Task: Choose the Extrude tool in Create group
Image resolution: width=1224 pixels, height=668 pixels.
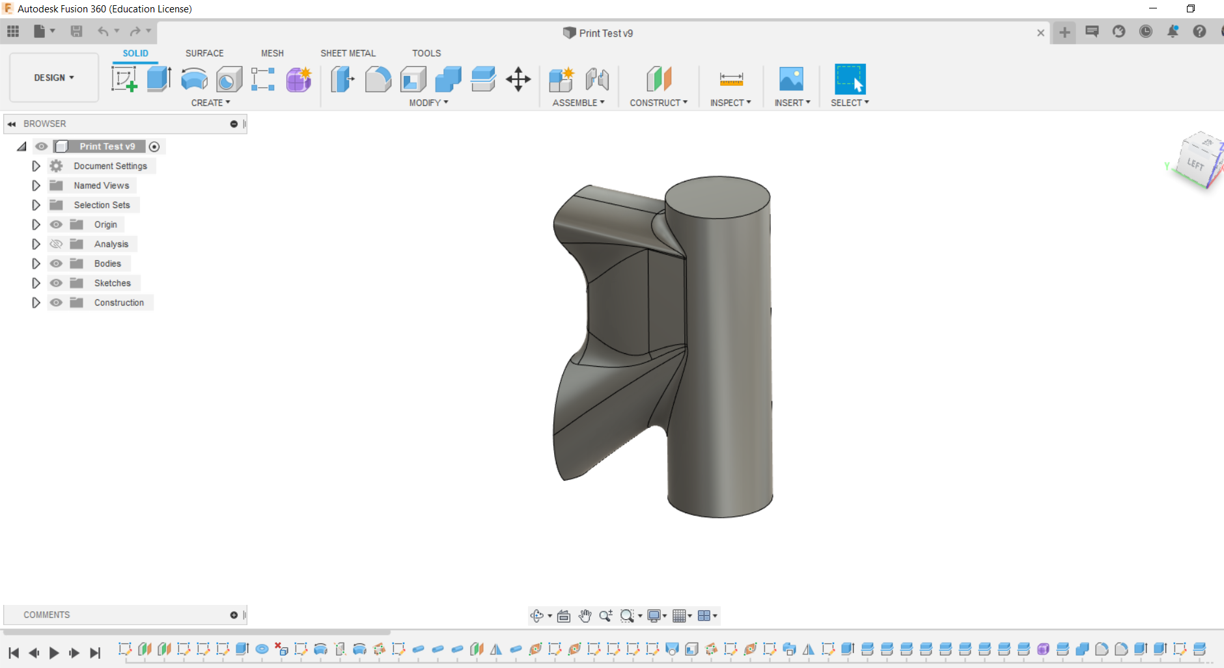Action: point(159,79)
